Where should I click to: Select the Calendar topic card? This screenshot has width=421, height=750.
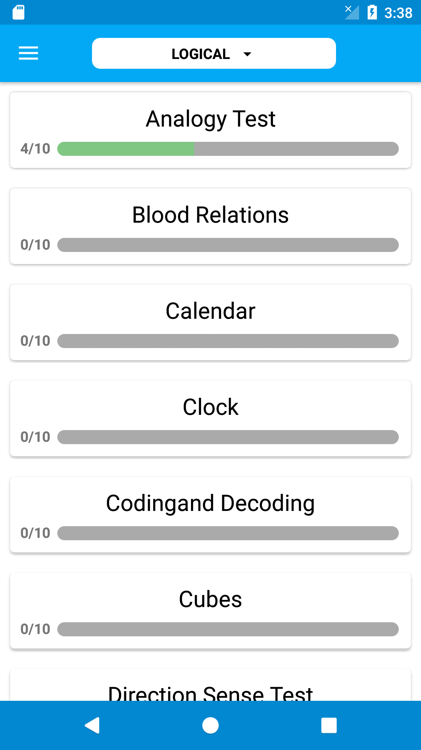210,322
